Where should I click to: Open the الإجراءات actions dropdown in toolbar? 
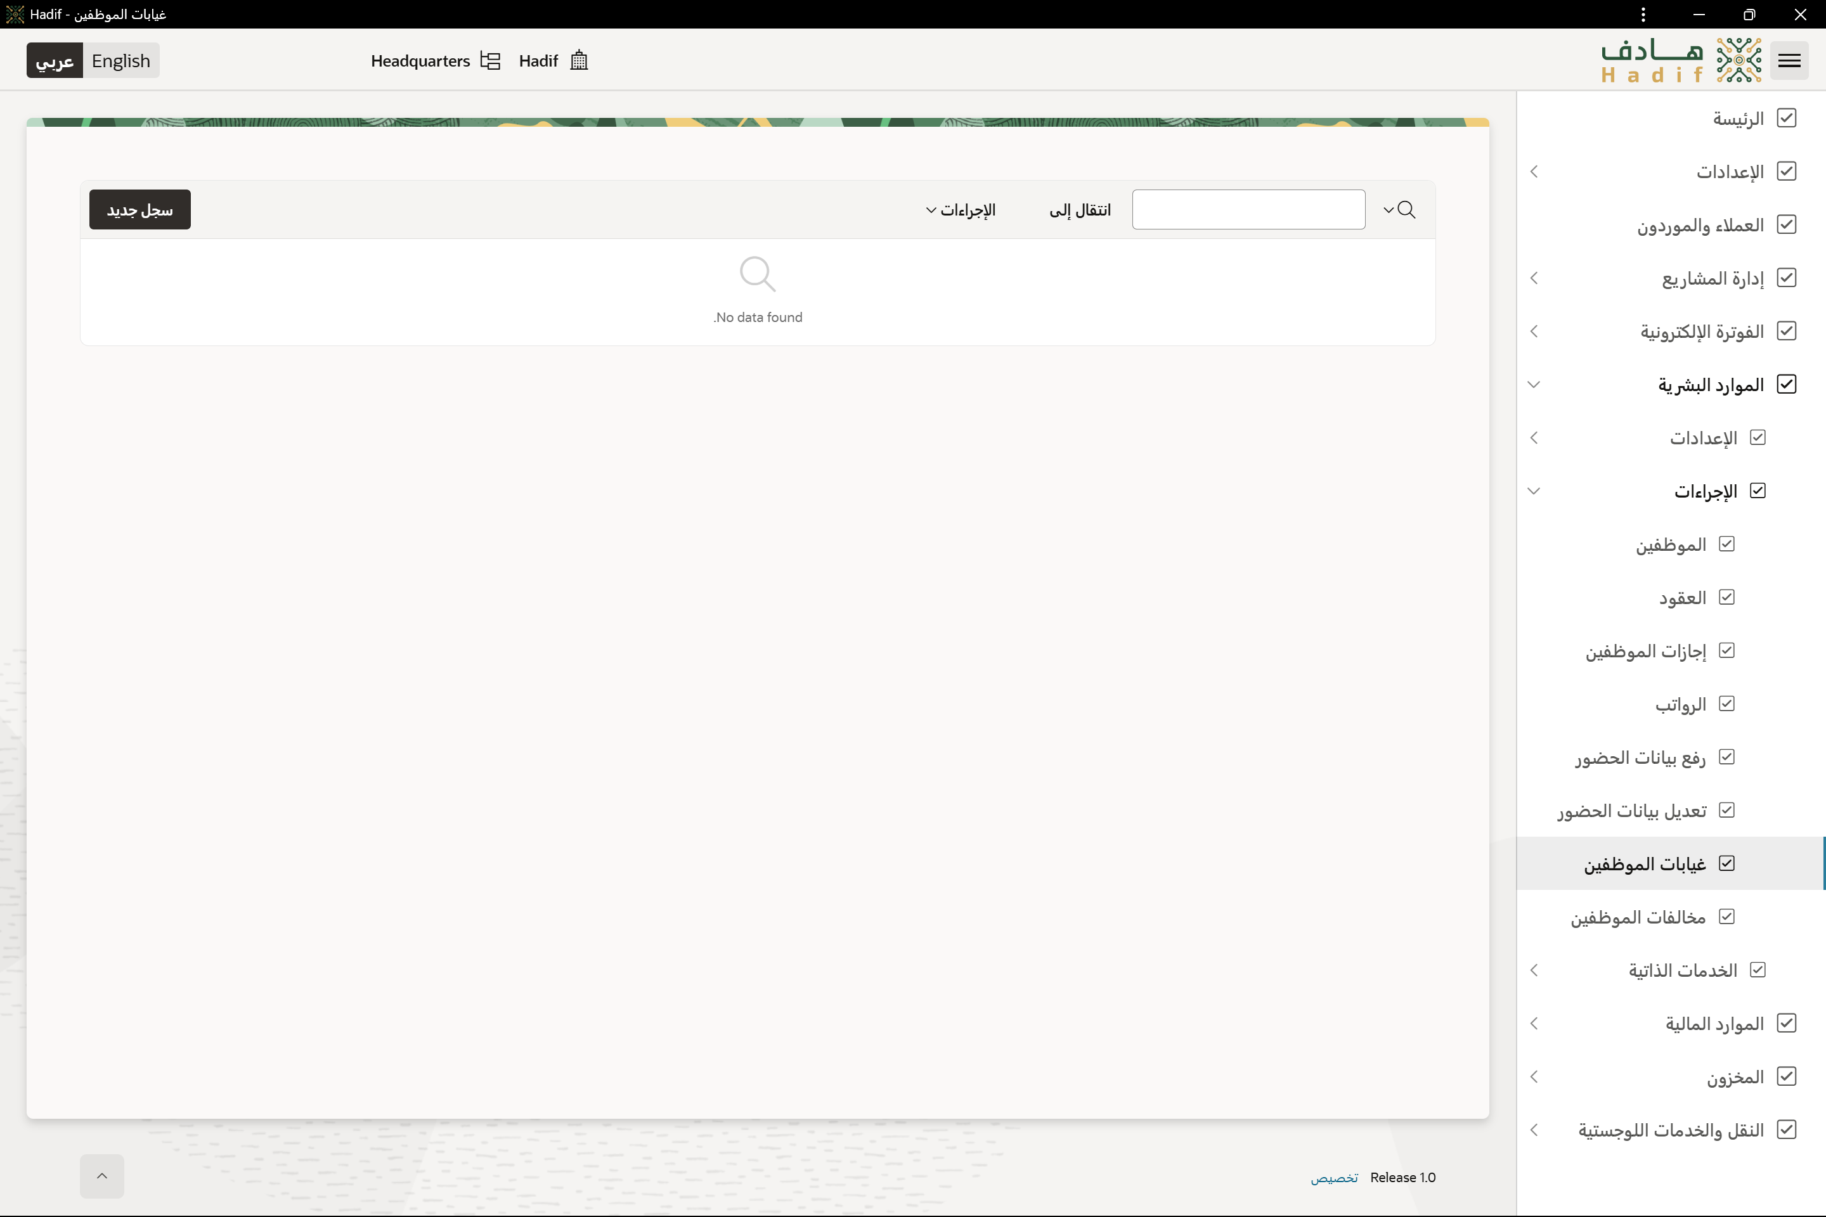tap(961, 210)
